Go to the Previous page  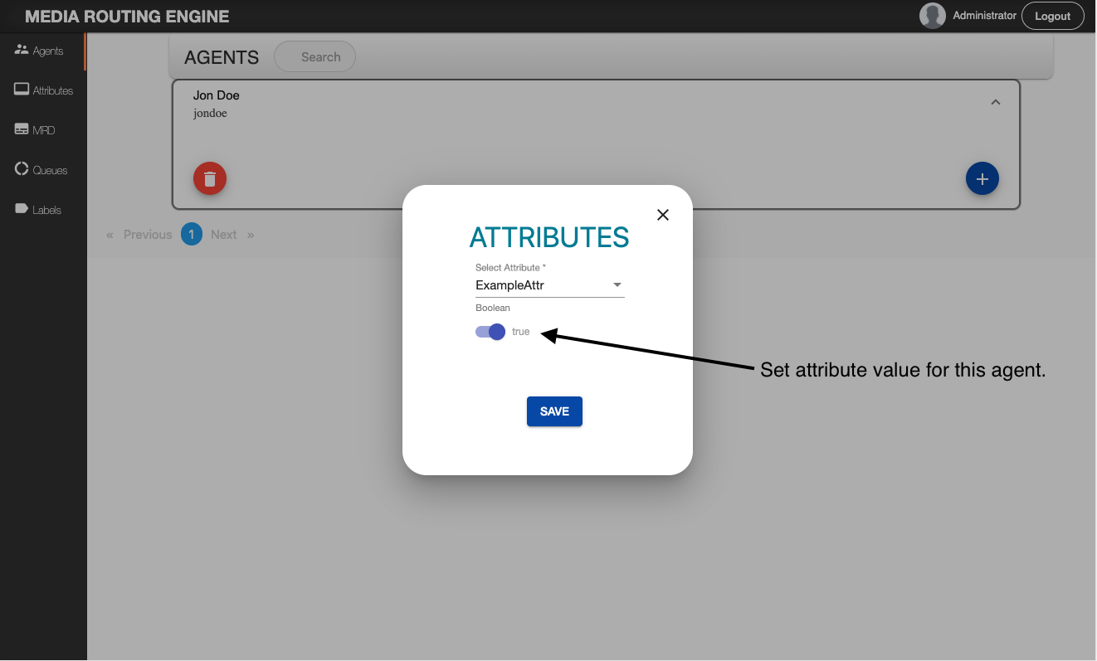tap(147, 235)
